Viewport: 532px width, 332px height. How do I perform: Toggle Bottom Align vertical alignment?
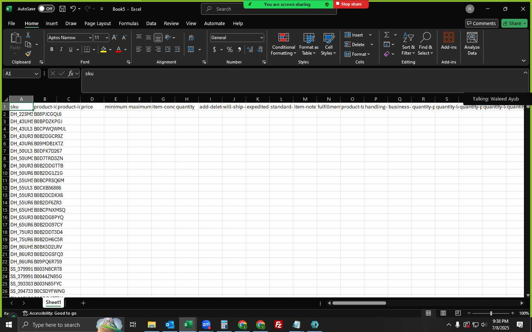click(x=158, y=38)
